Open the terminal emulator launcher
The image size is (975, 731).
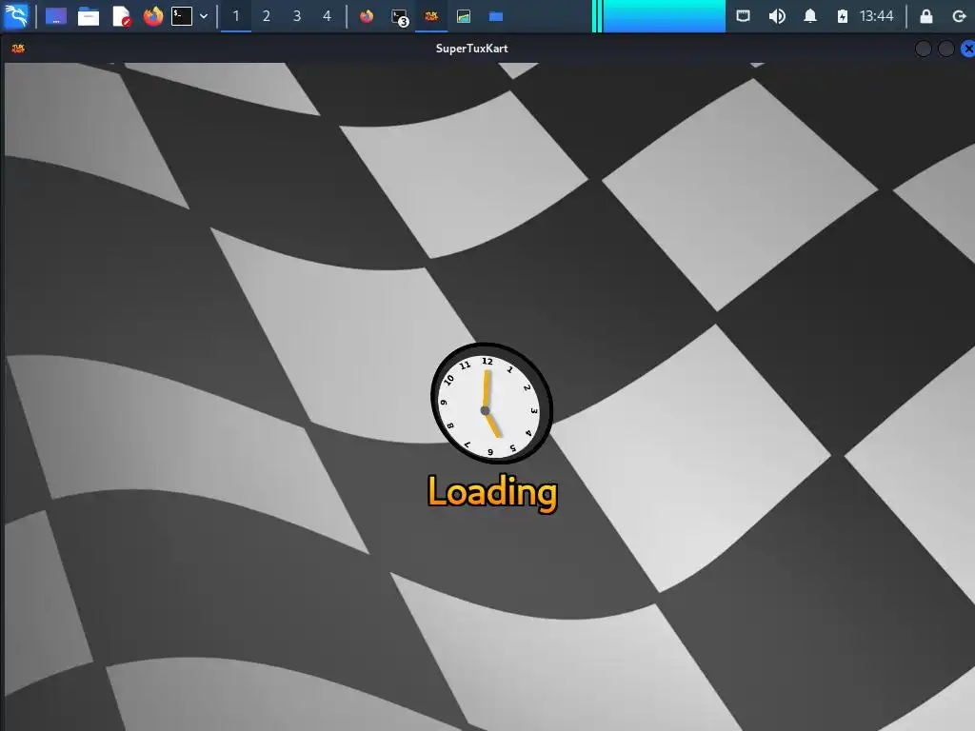click(x=182, y=16)
